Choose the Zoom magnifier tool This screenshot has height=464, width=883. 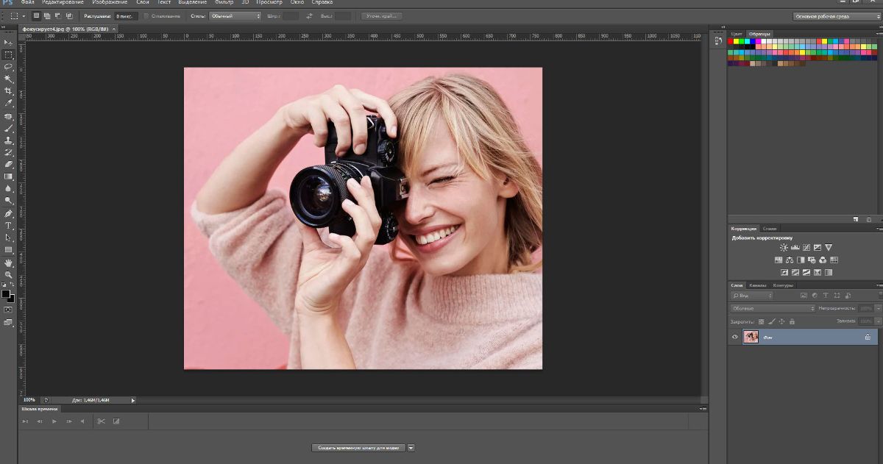click(x=9, y=274)
